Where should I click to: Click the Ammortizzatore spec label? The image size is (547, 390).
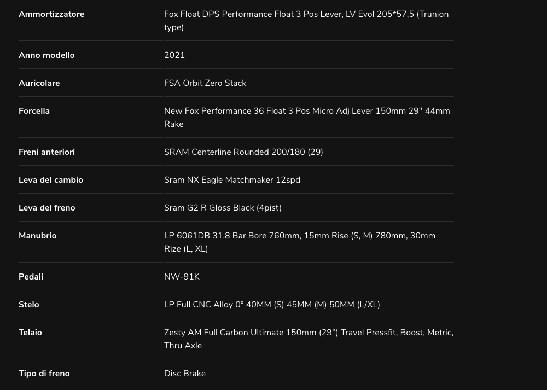(x=51, y=14)
